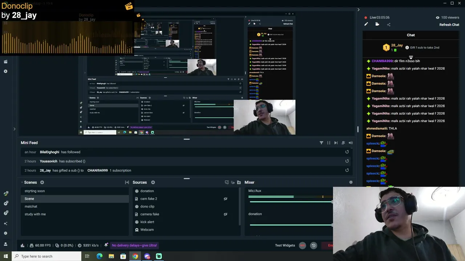The height and width of the screenshot is (261, 465).
Task: Select the matchat scene
Action: point(74,207)
